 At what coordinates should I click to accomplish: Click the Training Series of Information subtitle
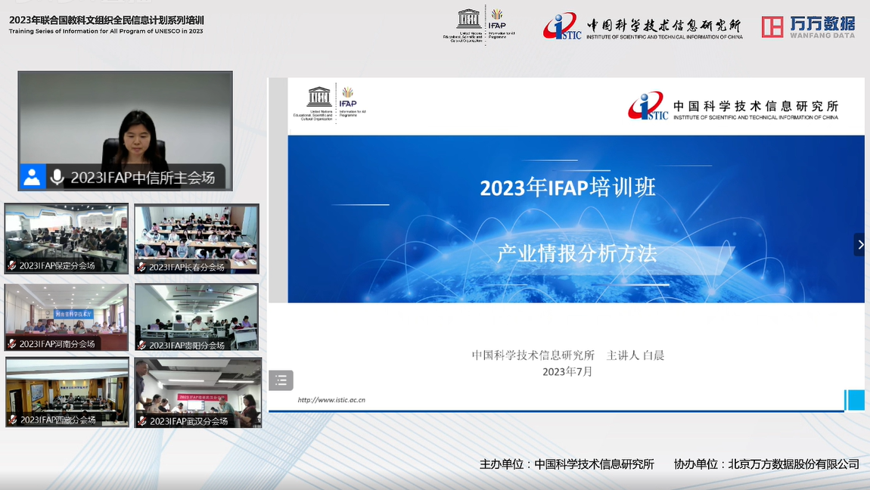106,32
